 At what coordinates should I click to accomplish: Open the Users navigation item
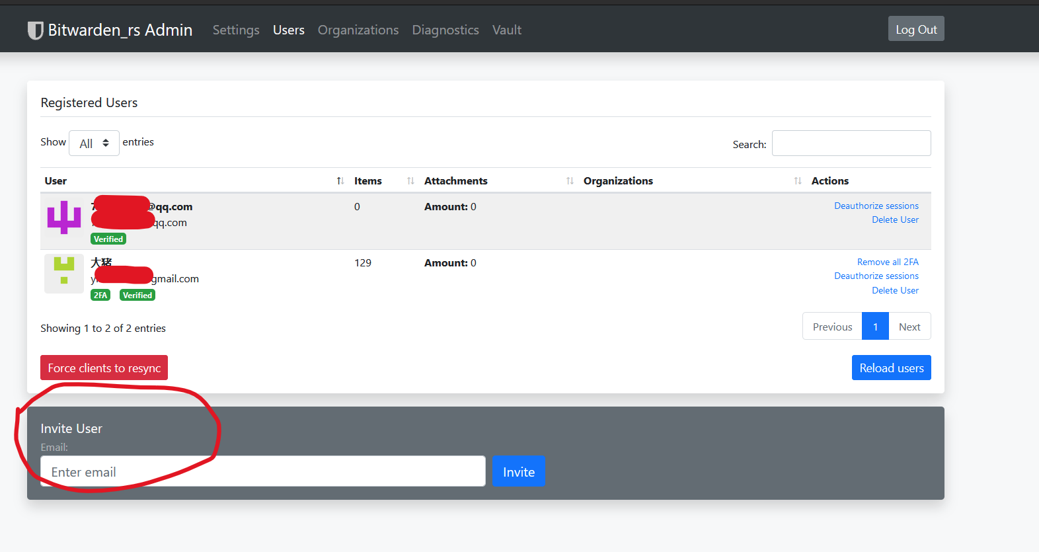(x=289, y=30)
